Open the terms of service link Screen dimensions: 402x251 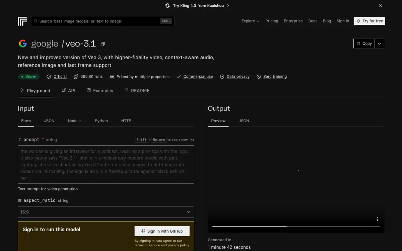click(x=147, y=245)
